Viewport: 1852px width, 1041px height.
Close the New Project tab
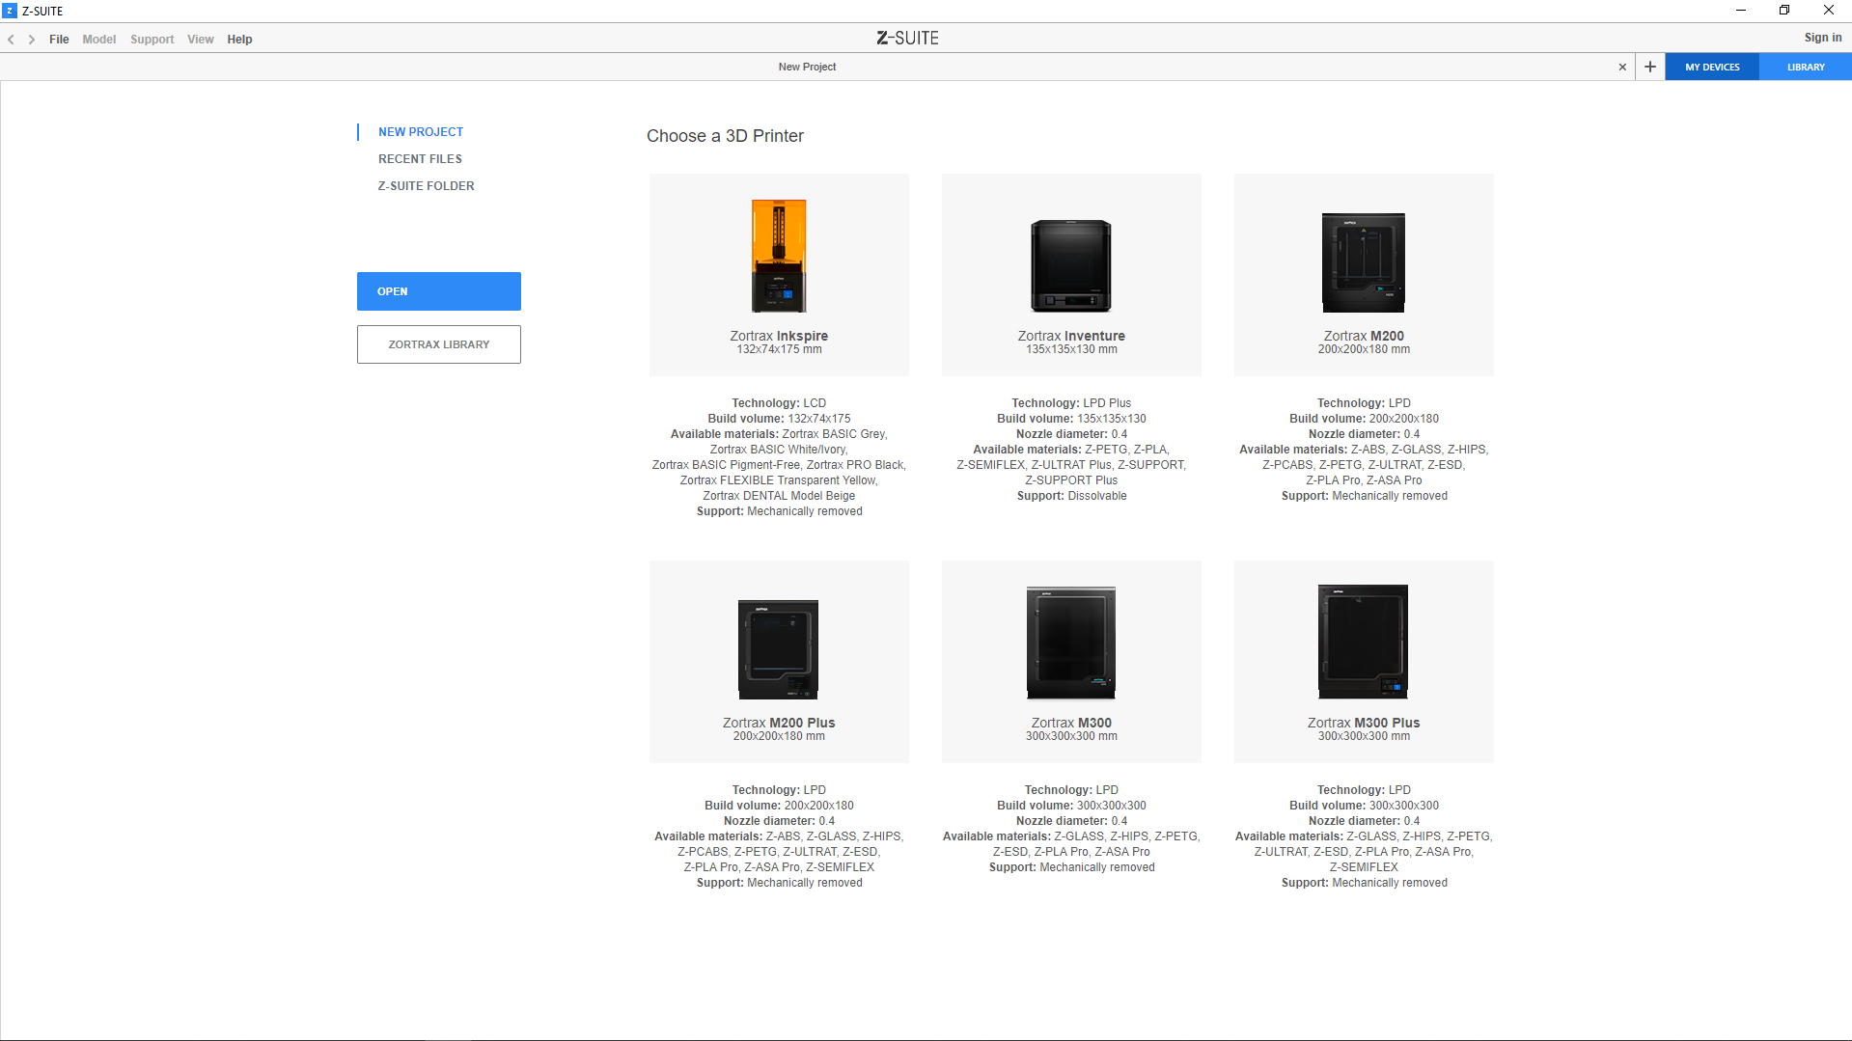click(x=1622, y=67)
